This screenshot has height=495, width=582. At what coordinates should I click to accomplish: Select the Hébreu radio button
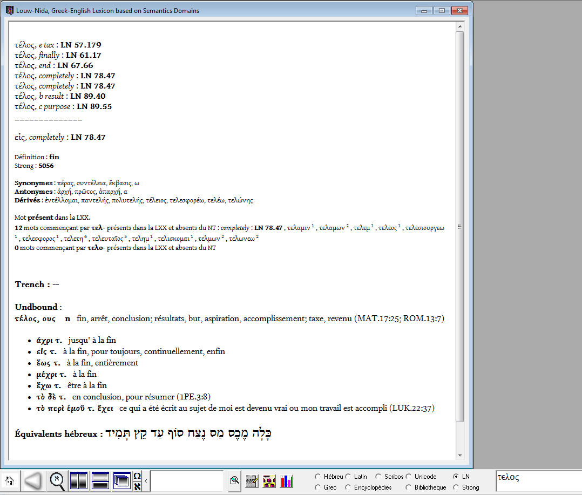[x=317, y=477]
